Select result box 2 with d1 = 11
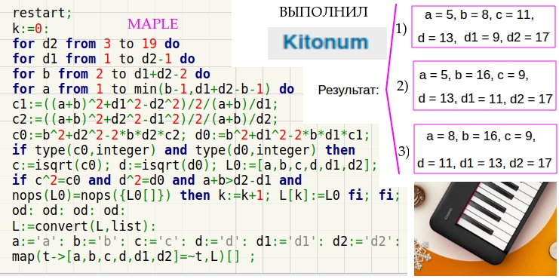 click(x=485, y=85)
